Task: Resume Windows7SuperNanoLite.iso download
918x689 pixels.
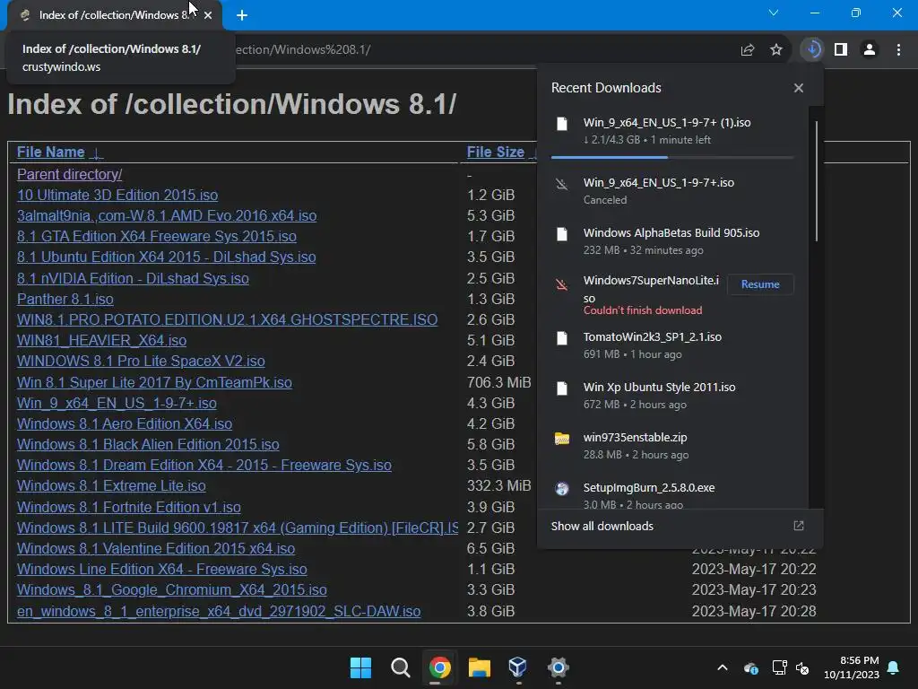Action: (x=760, y=284)
